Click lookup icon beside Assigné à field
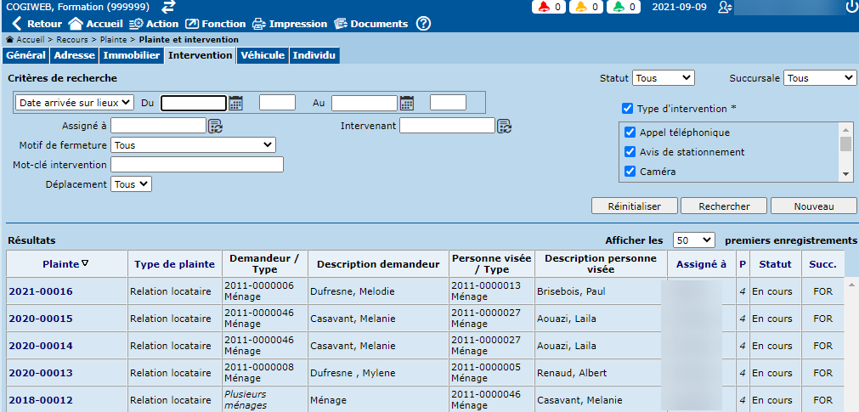This screenshot has height=412, width=859. [x=215, y=127]
